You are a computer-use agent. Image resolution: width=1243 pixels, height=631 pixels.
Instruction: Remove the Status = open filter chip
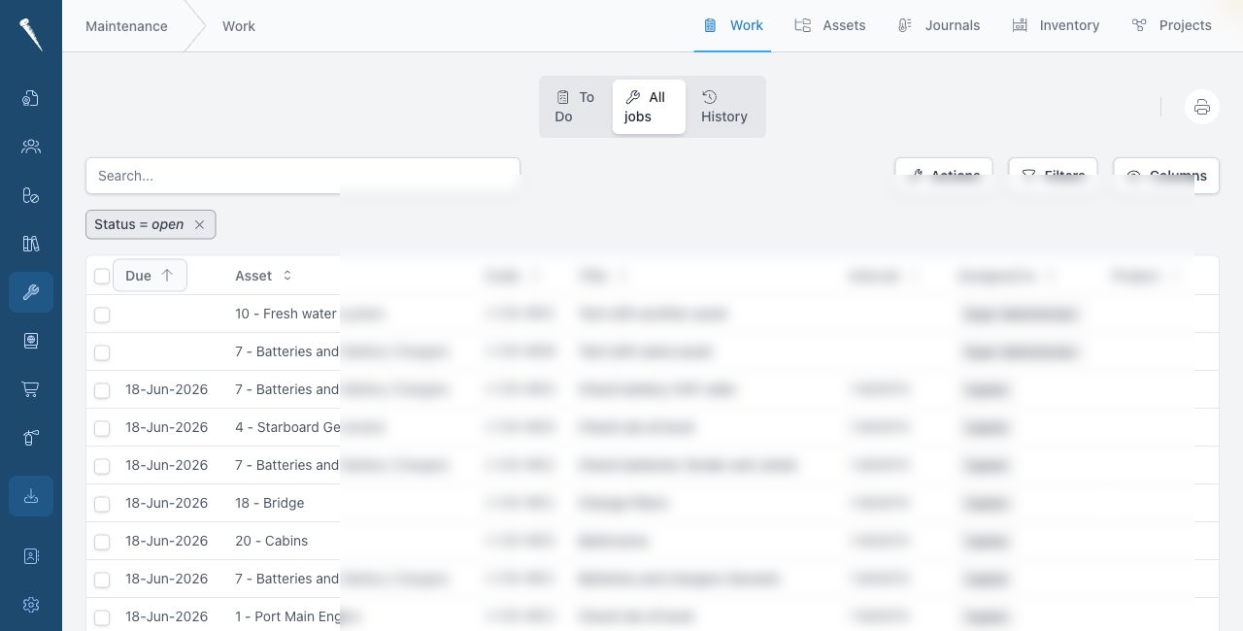199,224
